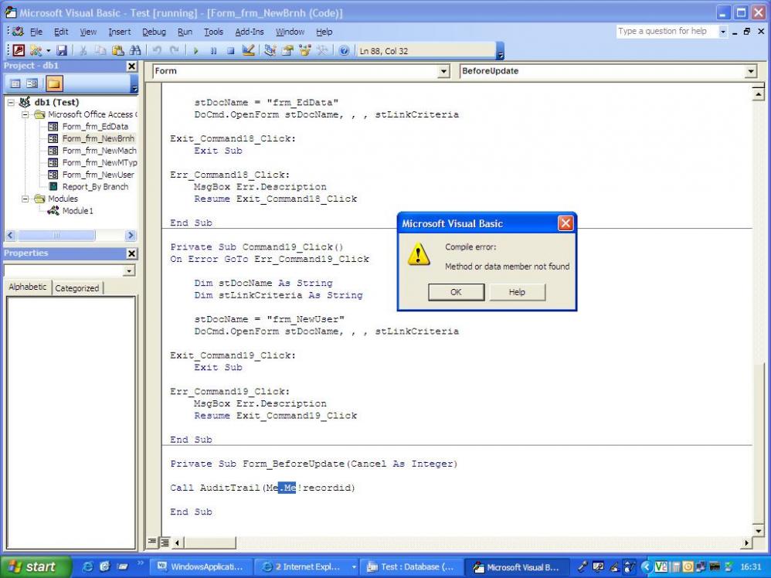Select Report_By Branch in project tree

(x=95, y=187)
